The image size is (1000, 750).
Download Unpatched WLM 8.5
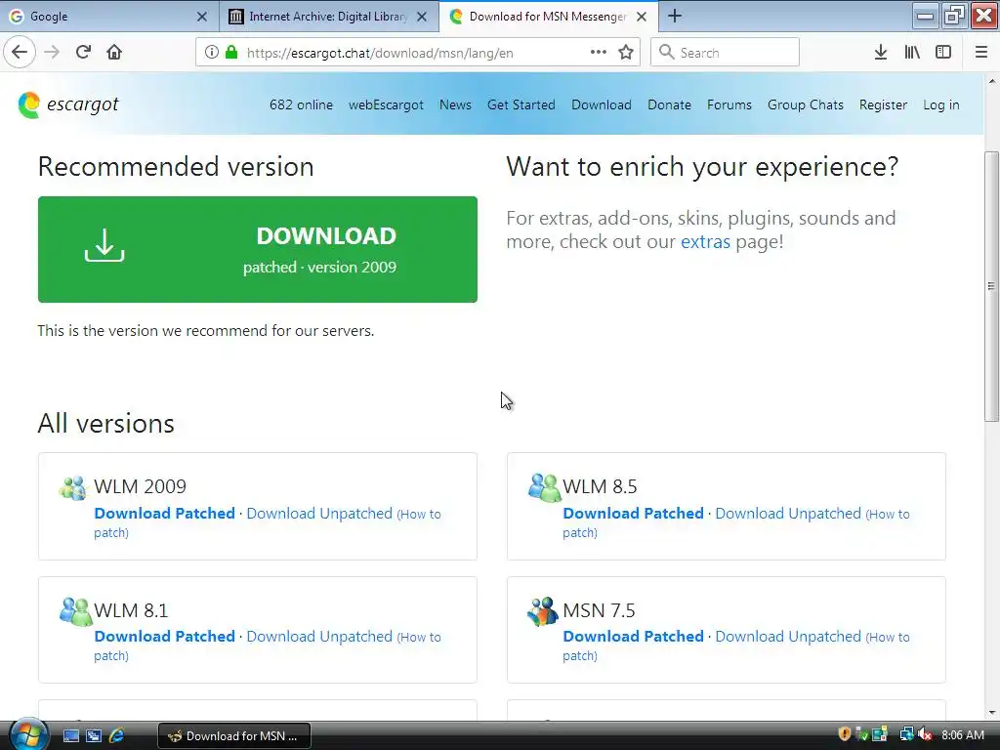click(x=788, y=514)
